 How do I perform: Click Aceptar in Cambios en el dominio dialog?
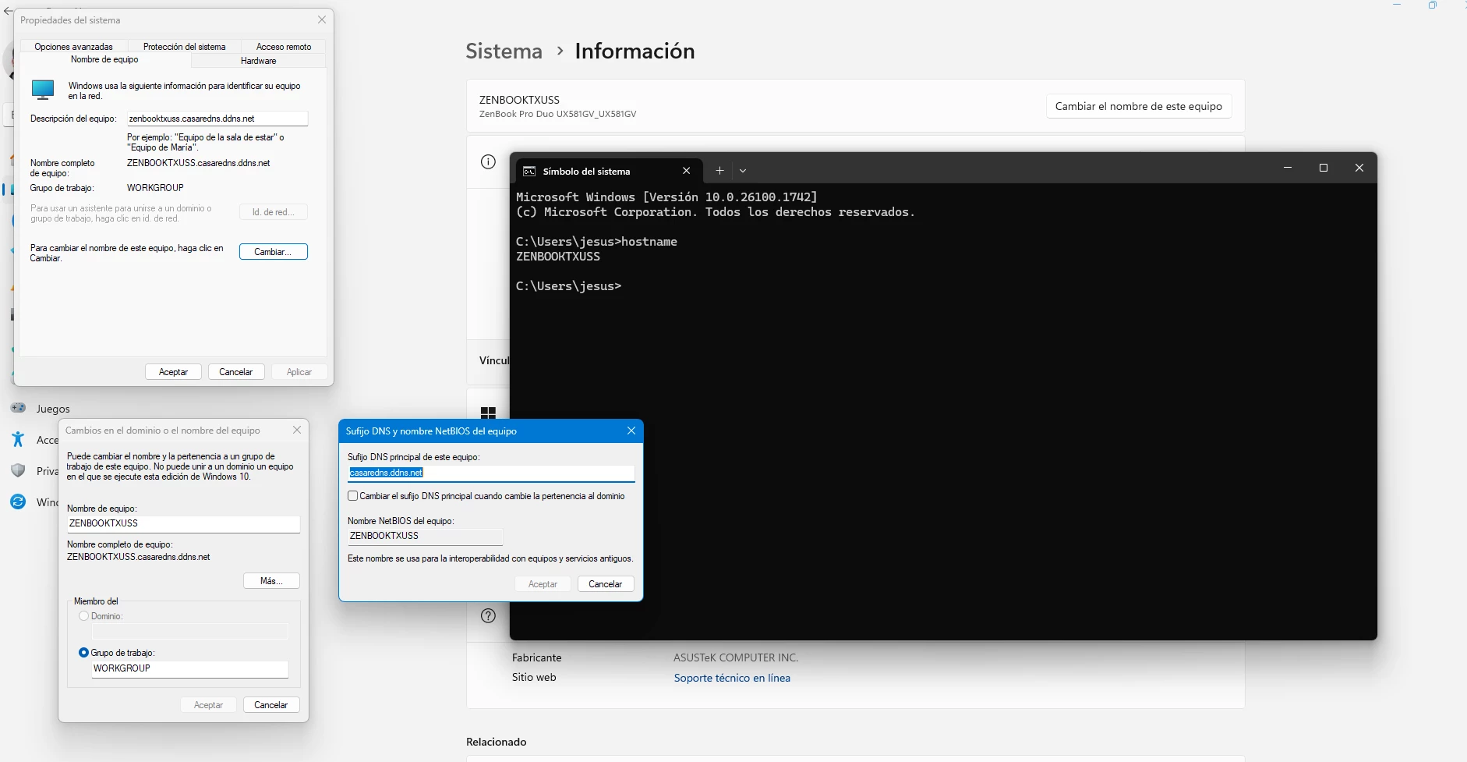tap(208, 705)
